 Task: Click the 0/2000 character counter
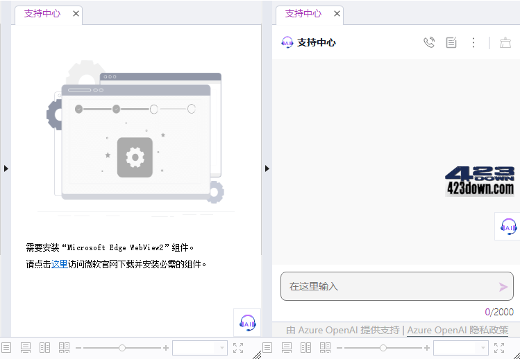click(x=499, y=312)
